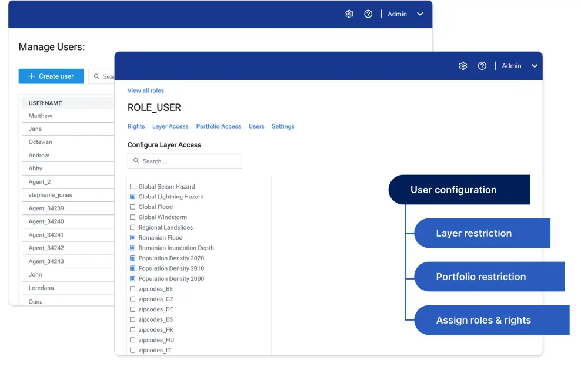Image resolution: width=581 pixels, height=377 pixels.
Task: Select user Matthew in the list
Action: (68, 116)
